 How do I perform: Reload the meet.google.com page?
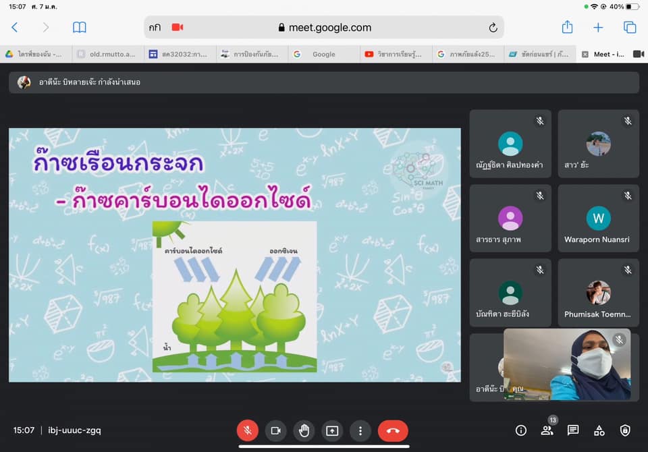coord(493,28)
